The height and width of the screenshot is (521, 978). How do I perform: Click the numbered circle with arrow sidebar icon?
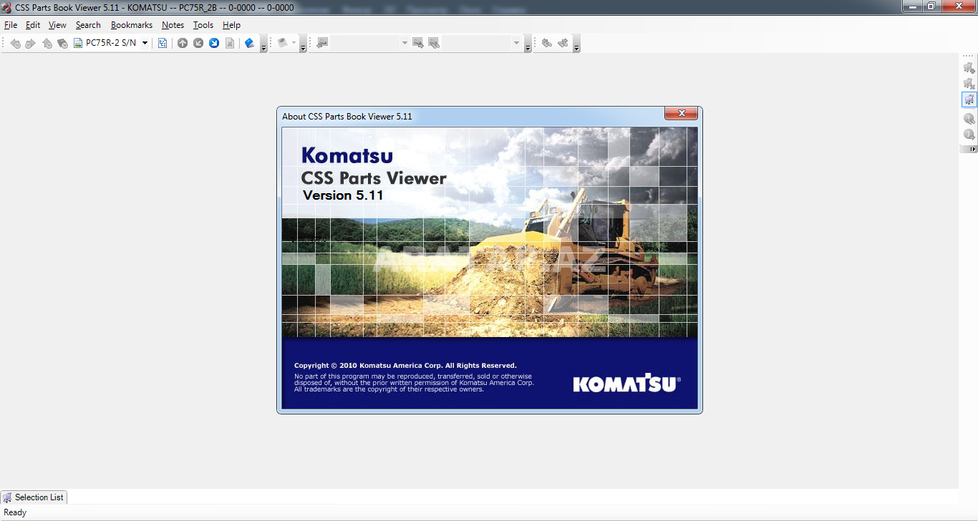point(969,135)
